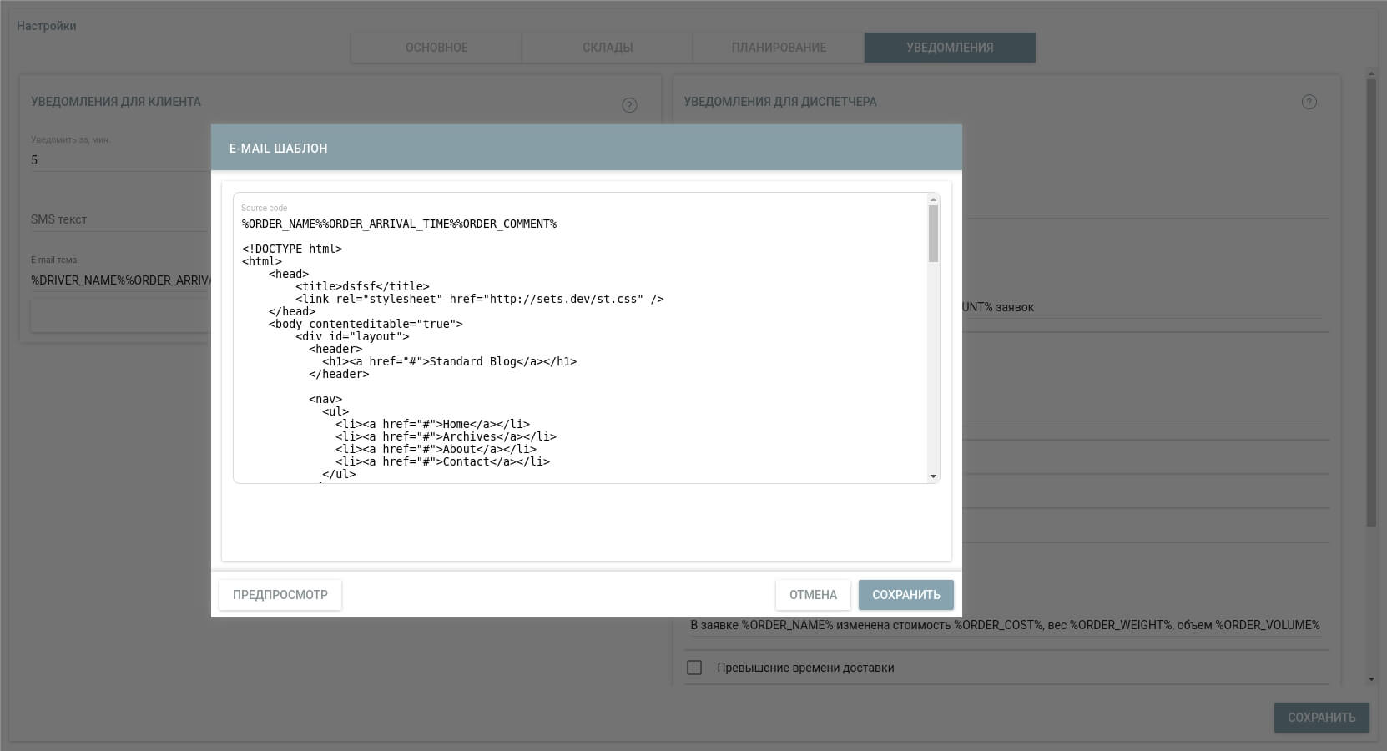Image resolution: width=1387 pixels, height=751 pixels.
Task: Click source code scrollbar down arrow
Action: (x=933, y=476)
